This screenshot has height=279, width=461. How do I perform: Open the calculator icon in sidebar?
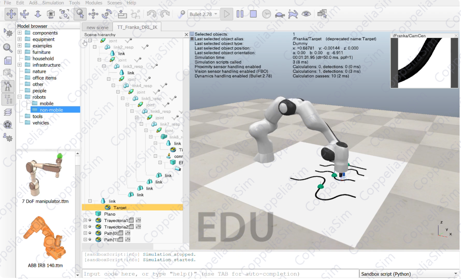[8, 61]
